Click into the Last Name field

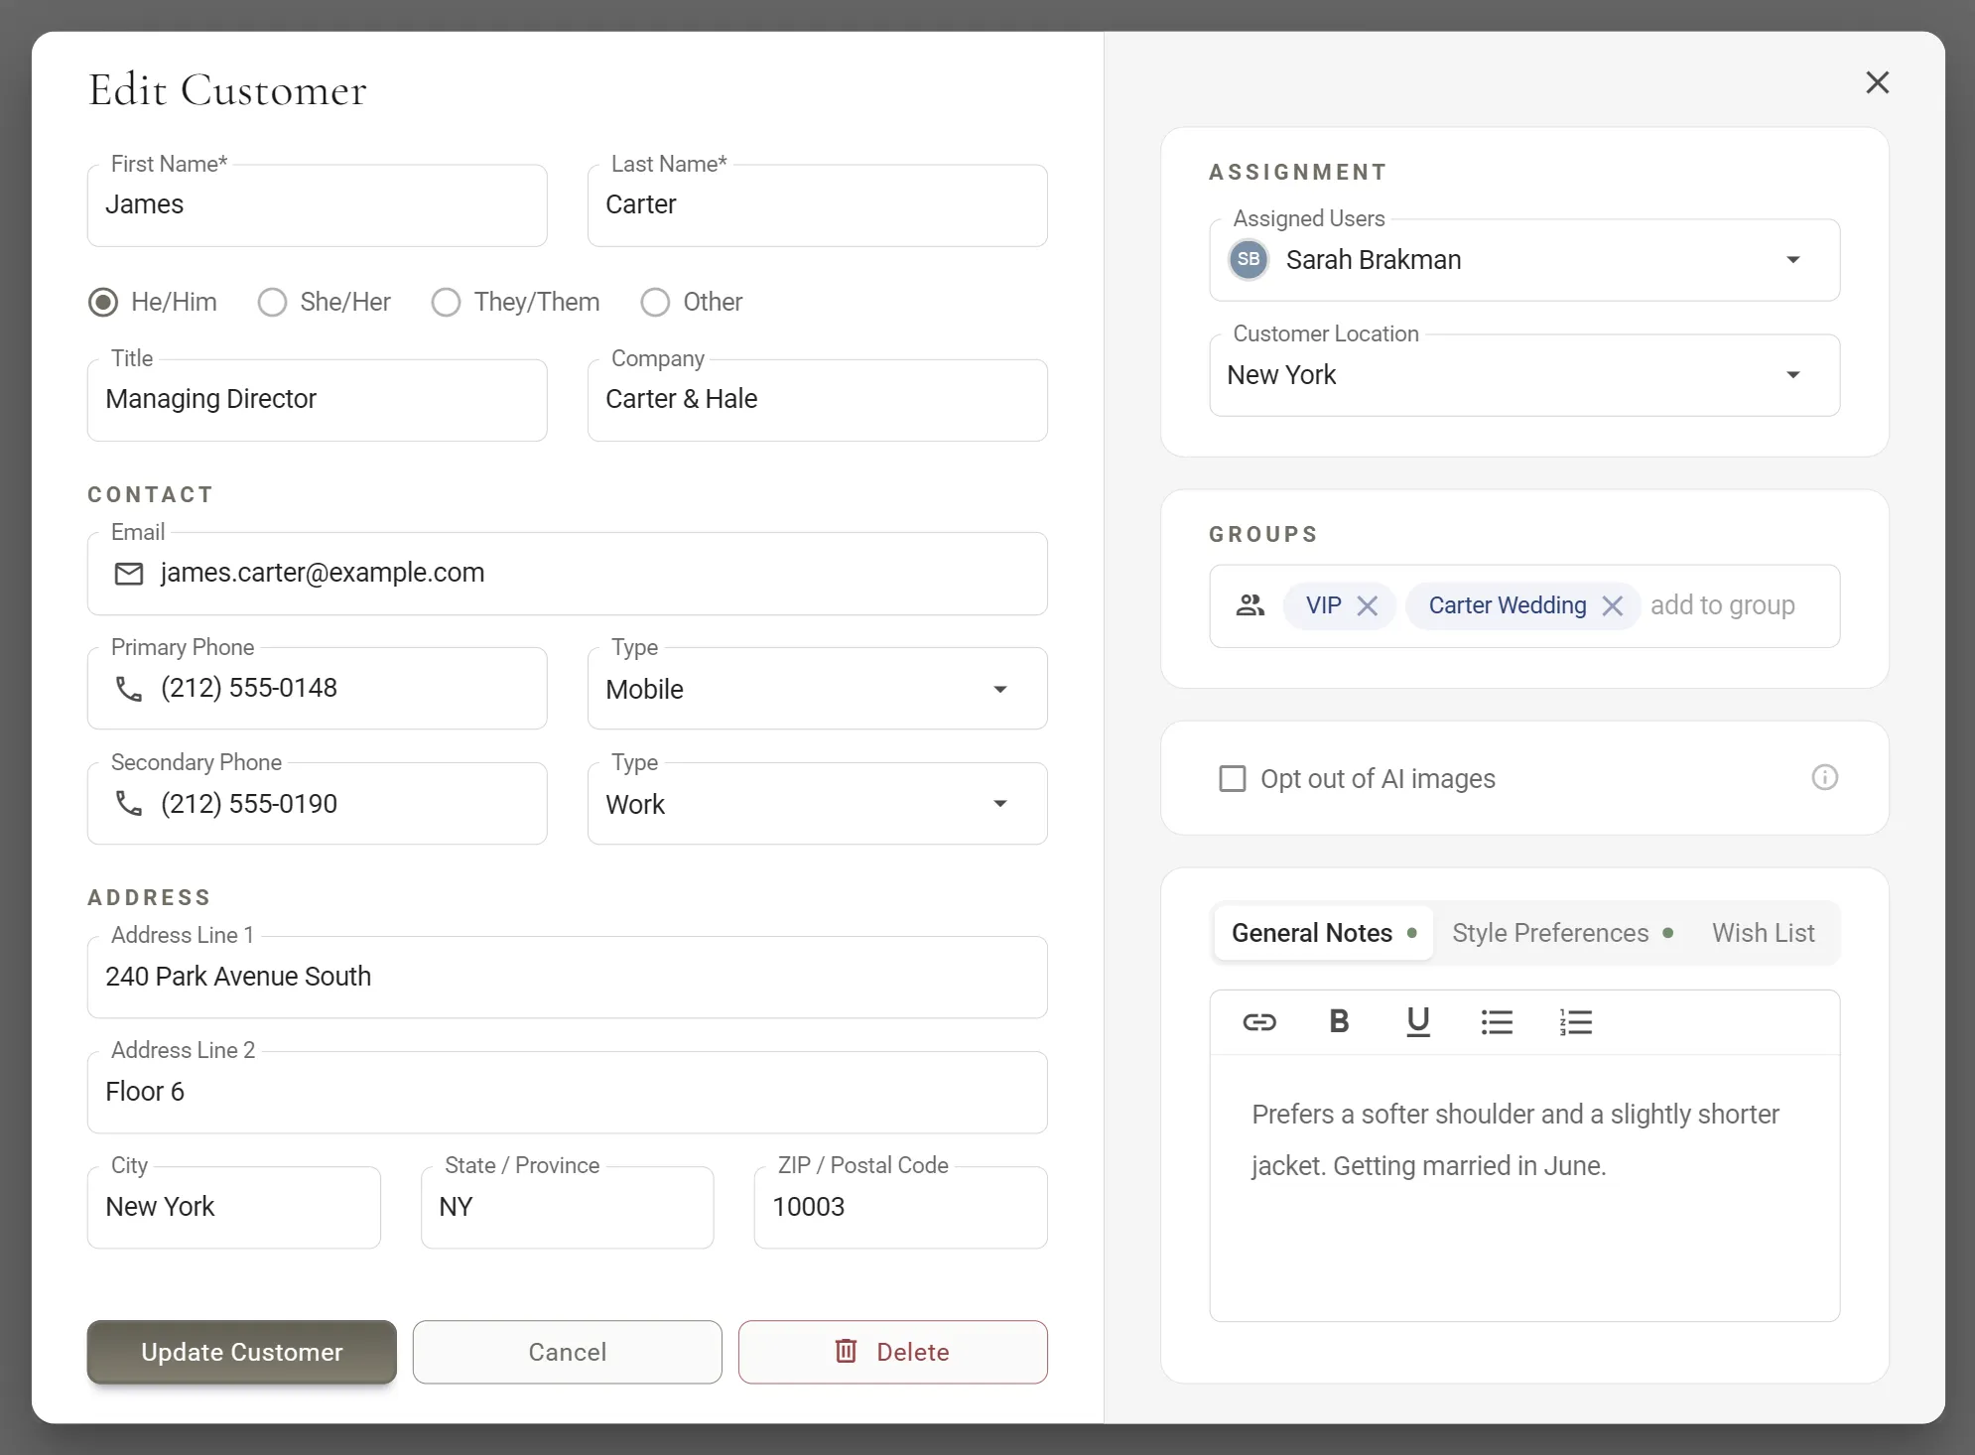817,205
